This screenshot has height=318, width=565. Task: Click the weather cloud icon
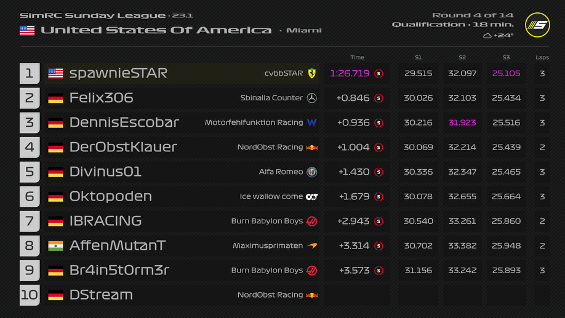487,36
